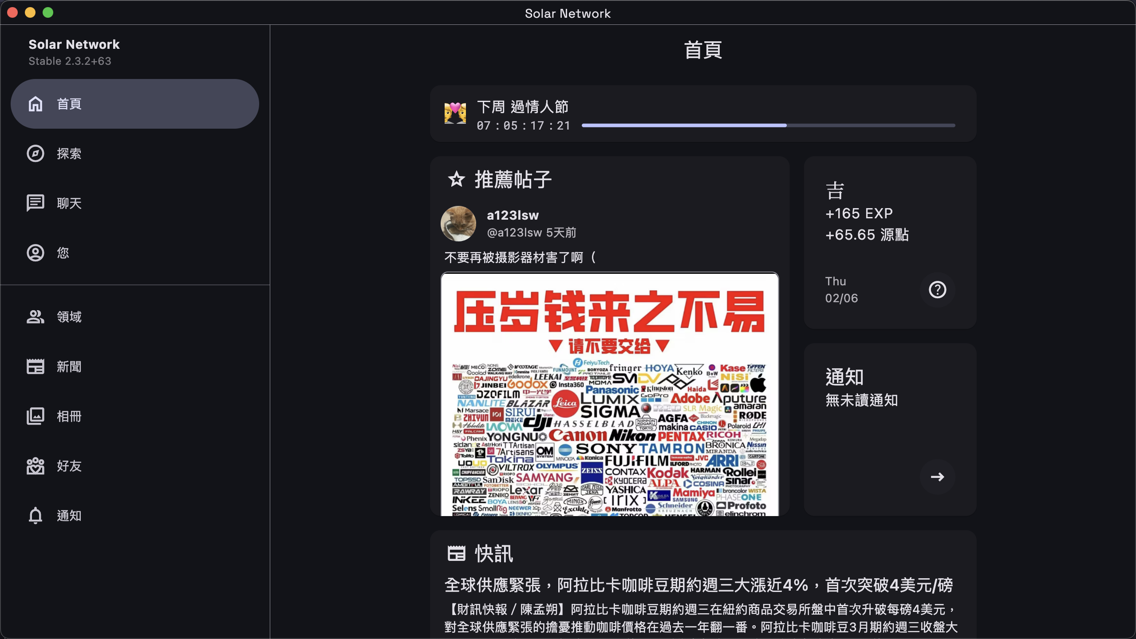
Task: Open the 探索 compass icon
Action: coord(35,154)
